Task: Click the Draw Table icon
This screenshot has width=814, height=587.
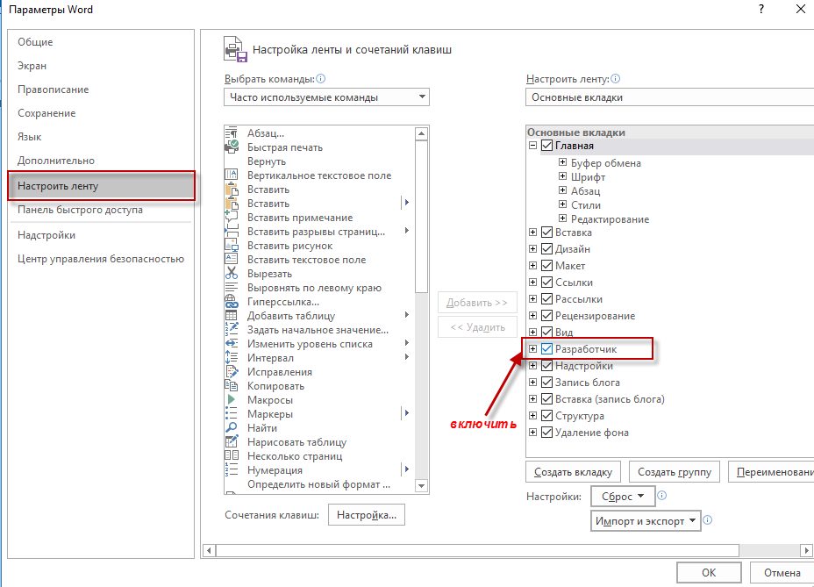Action: click(231, 441)
